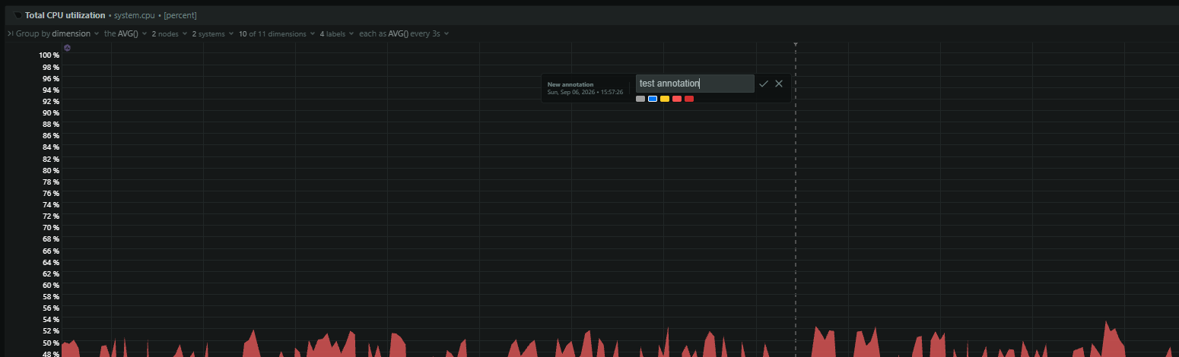Click the [percent] units label
The height and width of the screenshot is (357, 1179).
(x=180, y=15)
